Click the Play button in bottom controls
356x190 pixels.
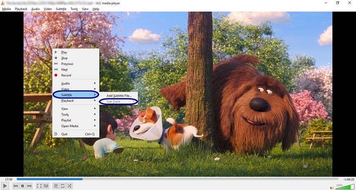[5, 186]
